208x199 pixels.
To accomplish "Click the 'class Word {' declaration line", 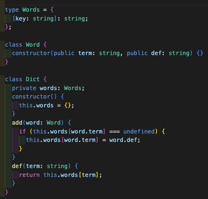I will (x=26, y=45).
